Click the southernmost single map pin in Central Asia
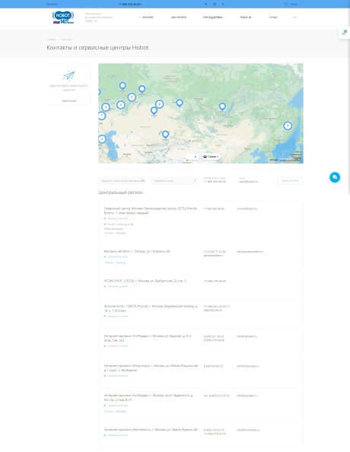This screenshot has width=350, height=452. click(165, 135)
